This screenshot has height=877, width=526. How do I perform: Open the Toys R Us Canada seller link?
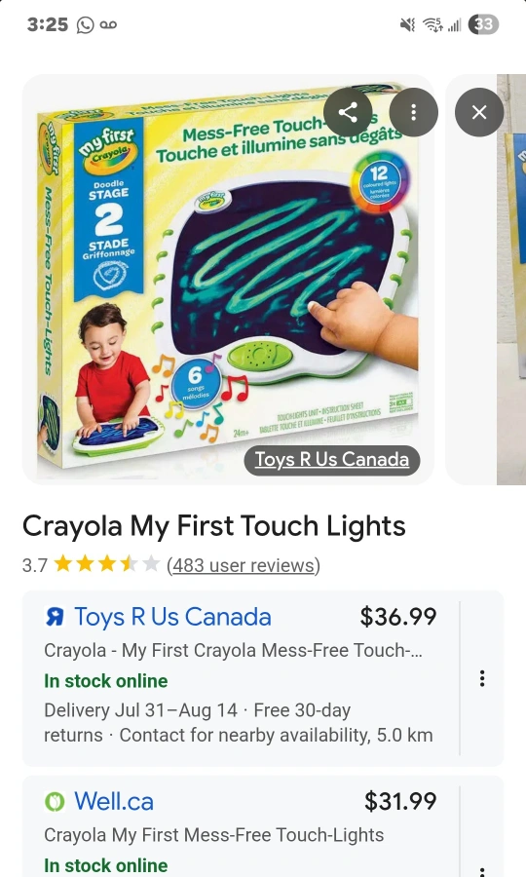[x=172, y=617]
